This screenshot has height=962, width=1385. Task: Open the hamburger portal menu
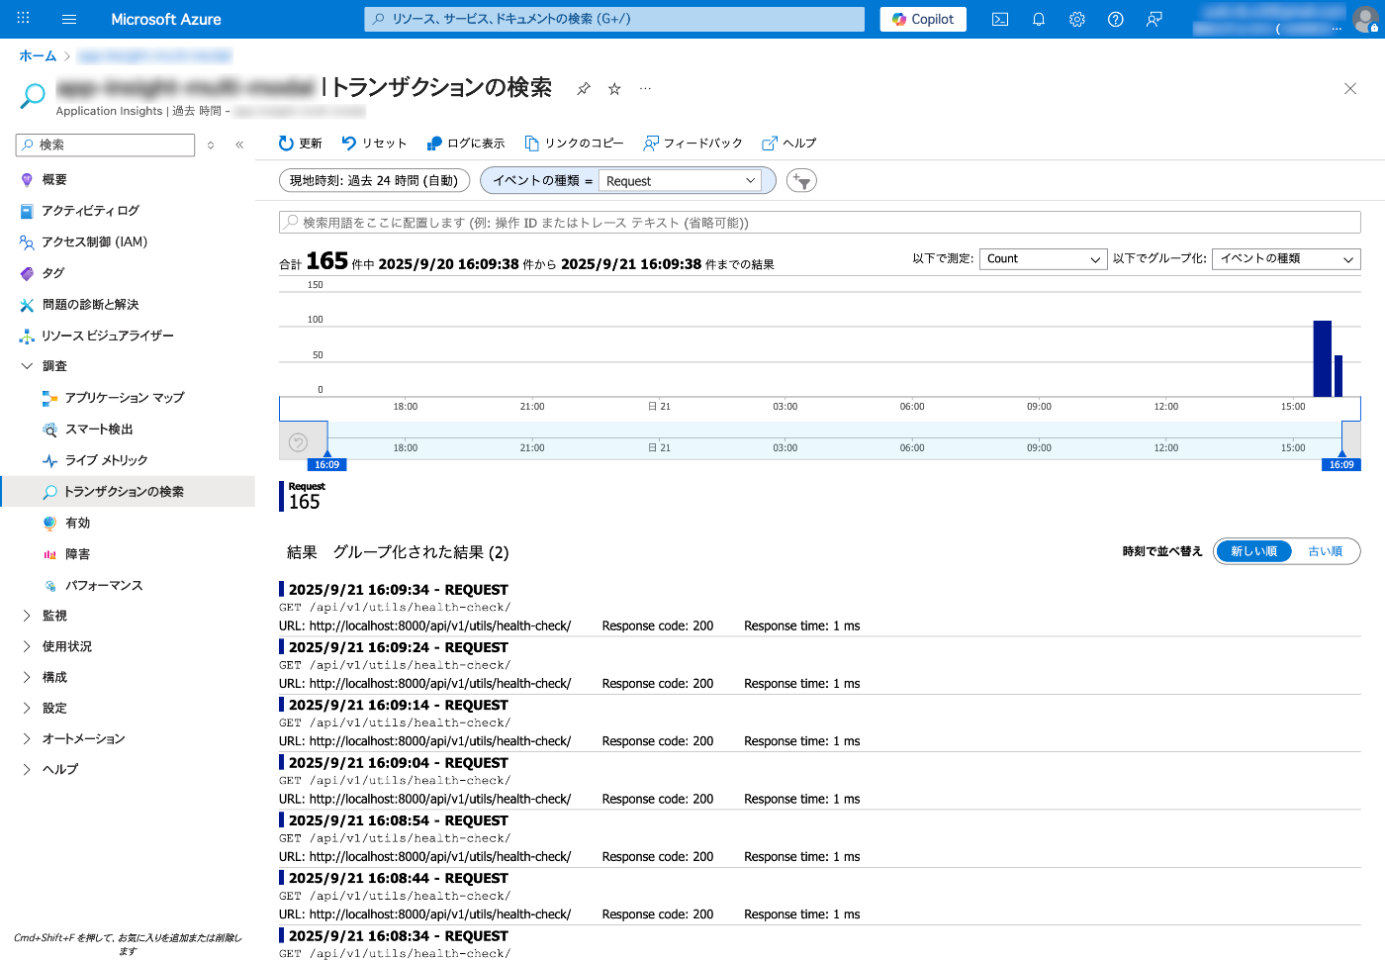tap(69, 19)
